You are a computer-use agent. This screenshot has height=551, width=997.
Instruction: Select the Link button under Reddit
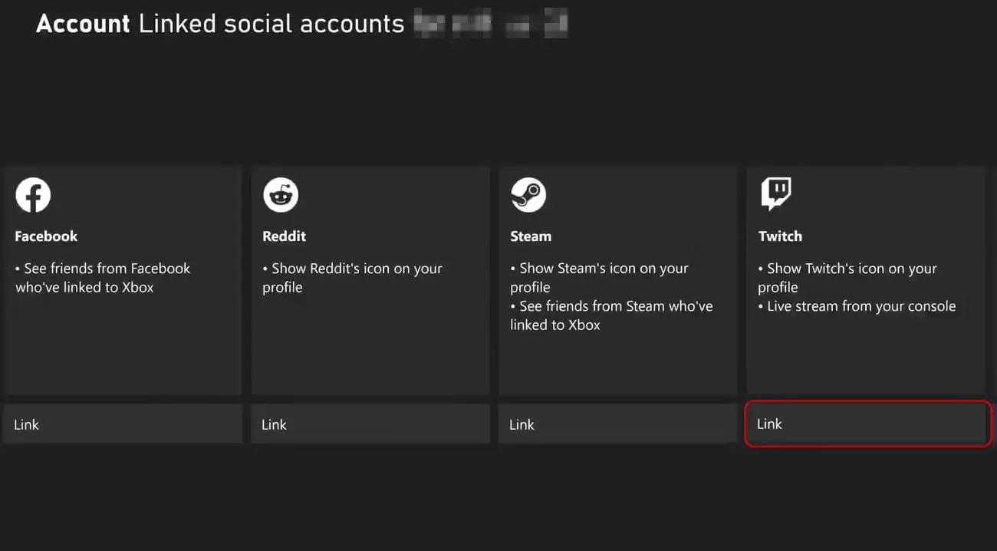pyautogui.click(x=370, y=424)
